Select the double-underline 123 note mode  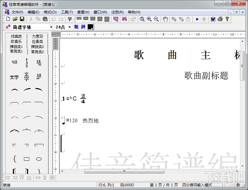tap(93, 19)
